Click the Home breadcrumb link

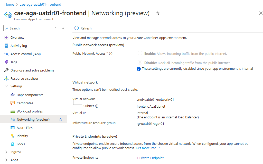click(x=9, y=5)
